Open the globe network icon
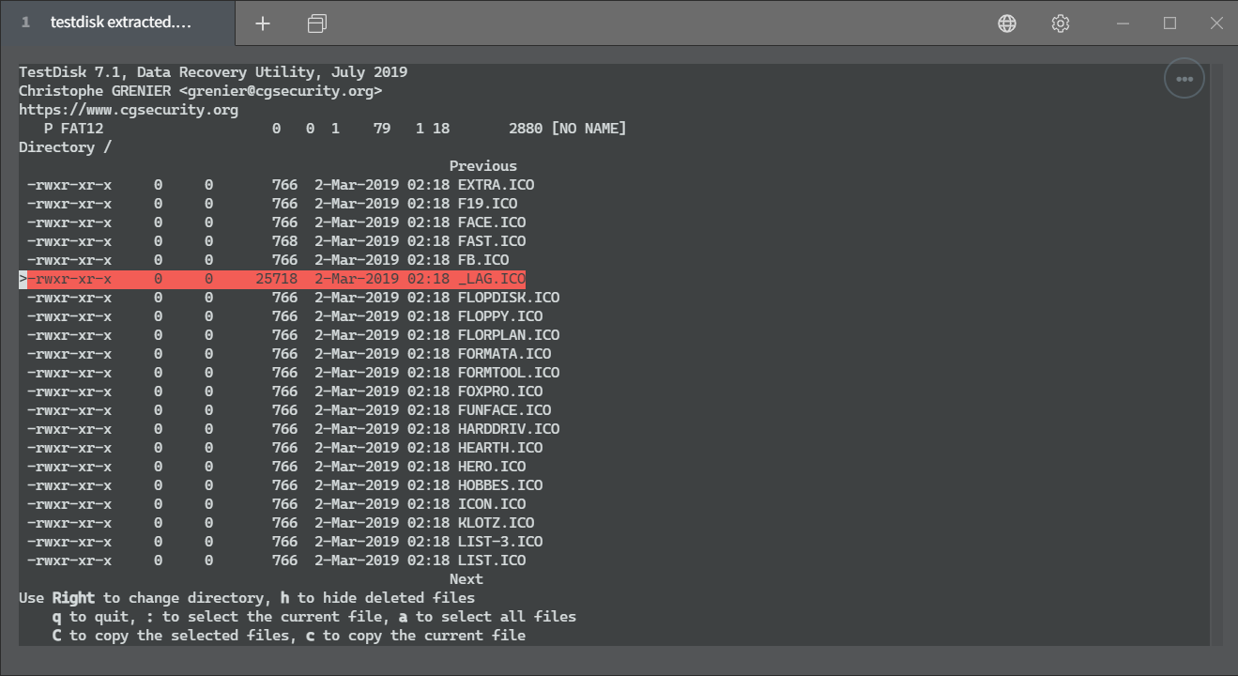 pyautogui.click(x=1007, y=23)
